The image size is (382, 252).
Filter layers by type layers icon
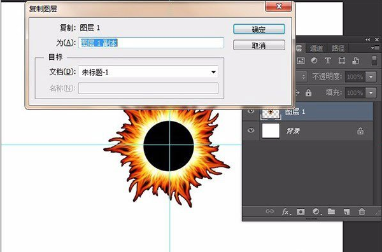click(328, 60)
